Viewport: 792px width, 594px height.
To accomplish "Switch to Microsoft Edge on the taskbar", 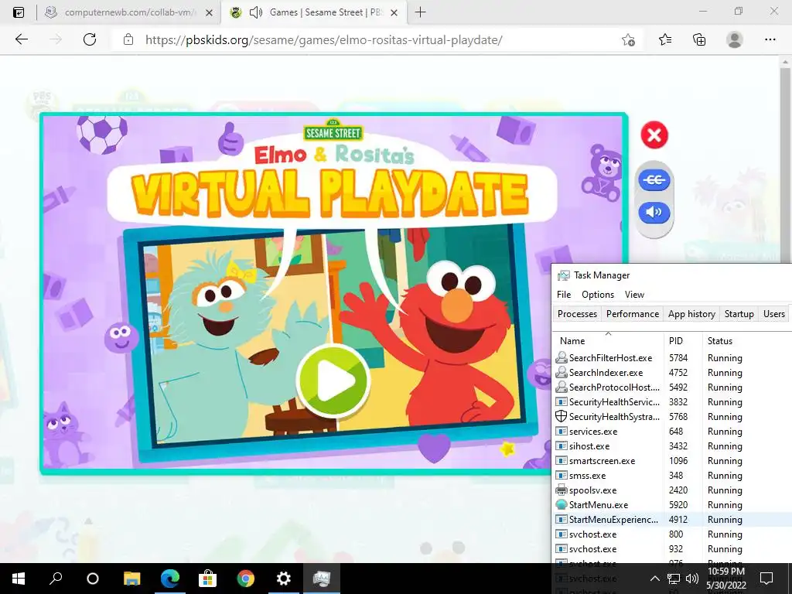I will (170, 579).
